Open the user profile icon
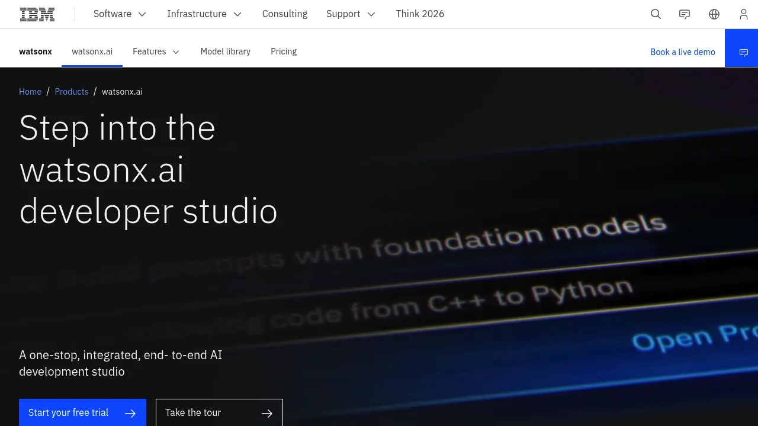The height and width of the screenshot is (426, 758). (744, 14)
